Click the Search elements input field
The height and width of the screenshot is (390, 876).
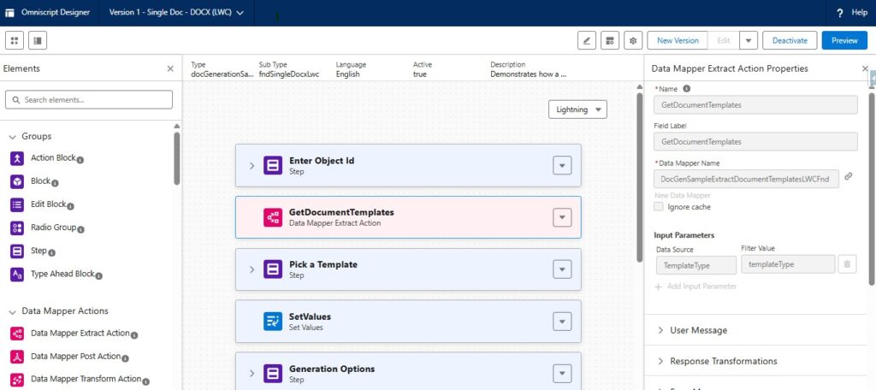(x=89, y=100)
